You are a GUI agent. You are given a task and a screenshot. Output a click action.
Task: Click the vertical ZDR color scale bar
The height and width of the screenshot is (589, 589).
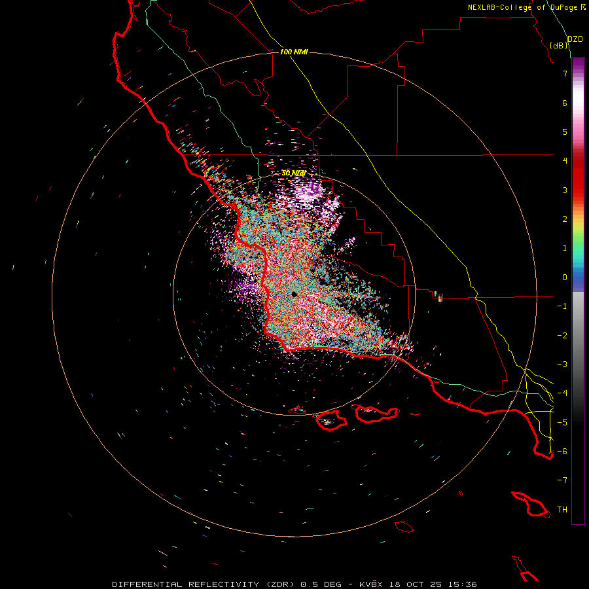coord(578,291)
